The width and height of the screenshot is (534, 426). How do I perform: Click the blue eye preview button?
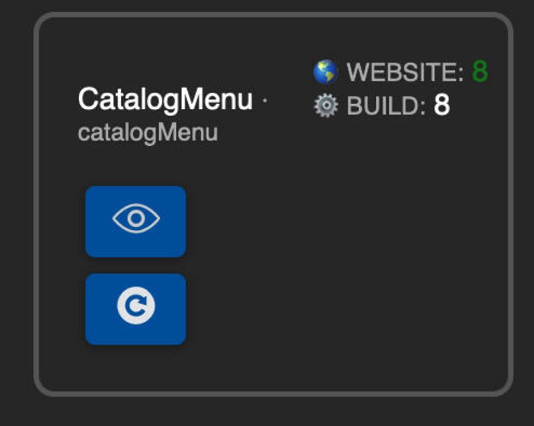135,221
